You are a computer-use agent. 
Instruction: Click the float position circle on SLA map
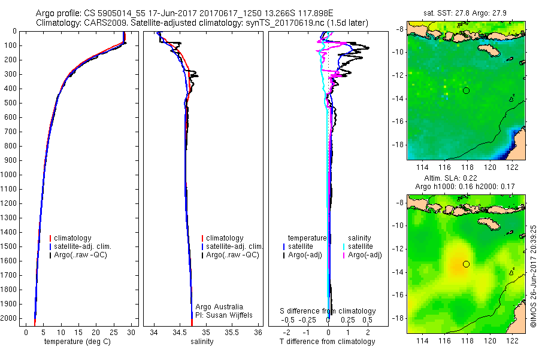coord(466,264)
